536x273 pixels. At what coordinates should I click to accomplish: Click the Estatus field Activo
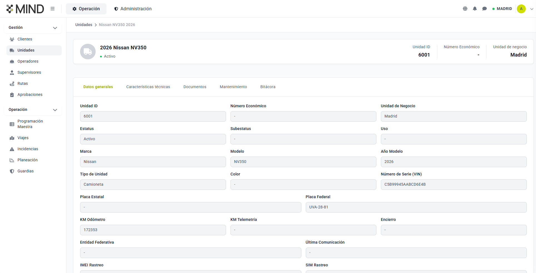click(153, 139)
